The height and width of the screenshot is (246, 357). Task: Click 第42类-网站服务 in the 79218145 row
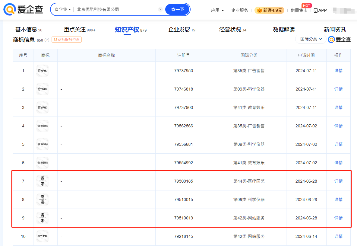click(249, 236)
